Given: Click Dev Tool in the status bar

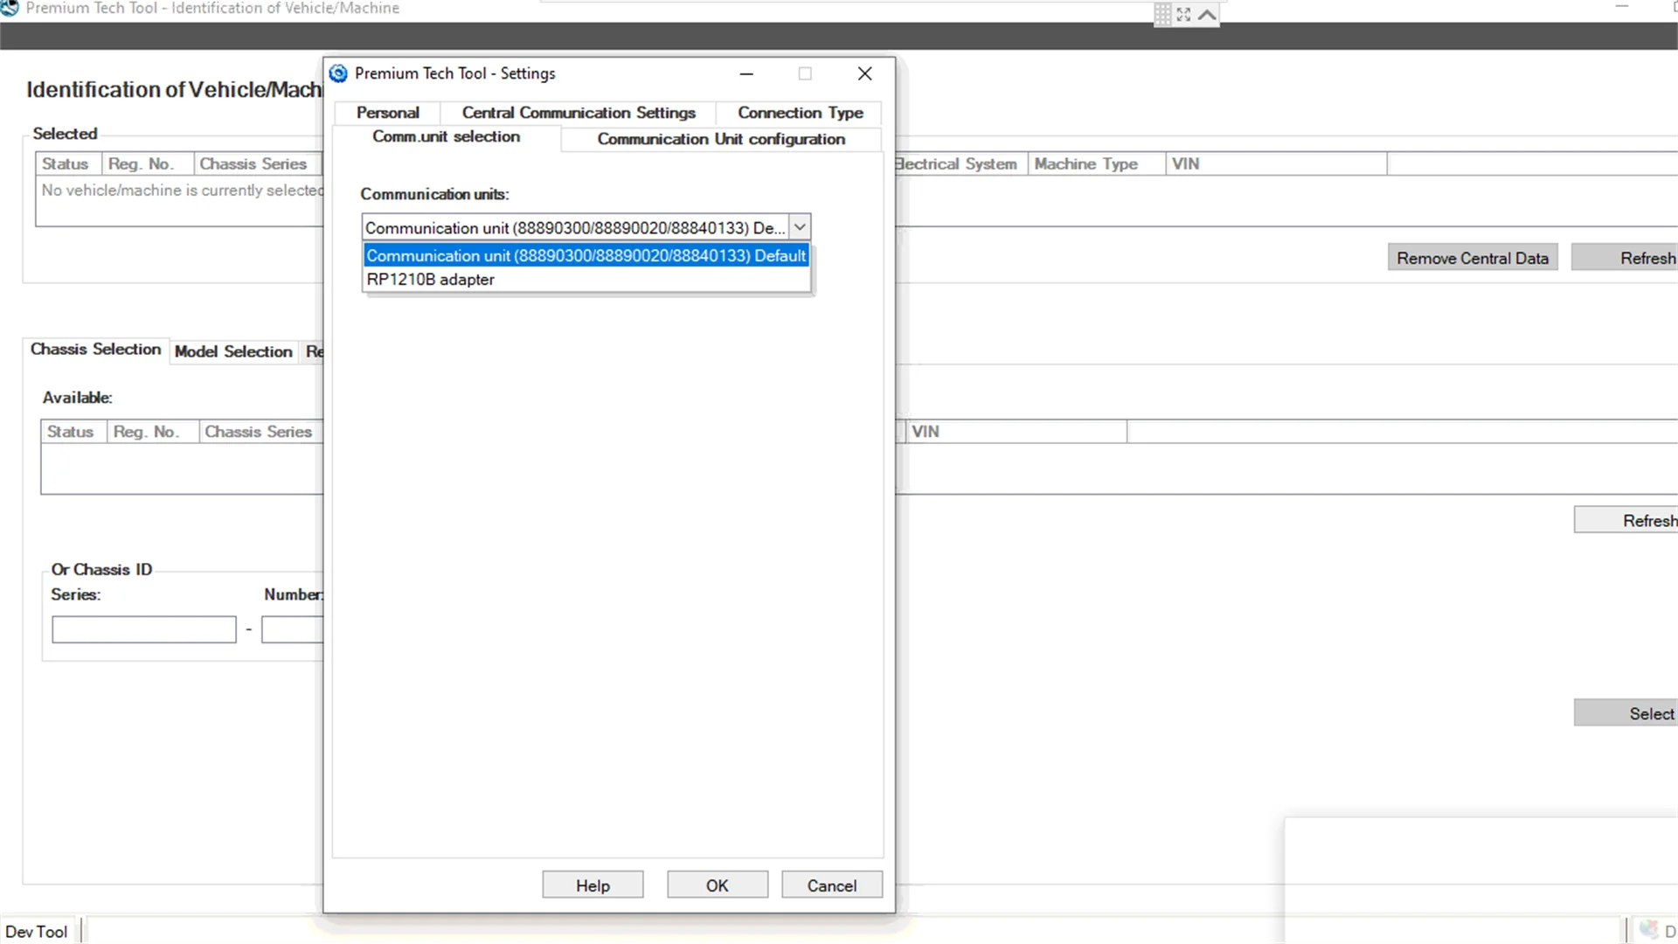Looking at the screenshot, I should click(x=37, y=932).
